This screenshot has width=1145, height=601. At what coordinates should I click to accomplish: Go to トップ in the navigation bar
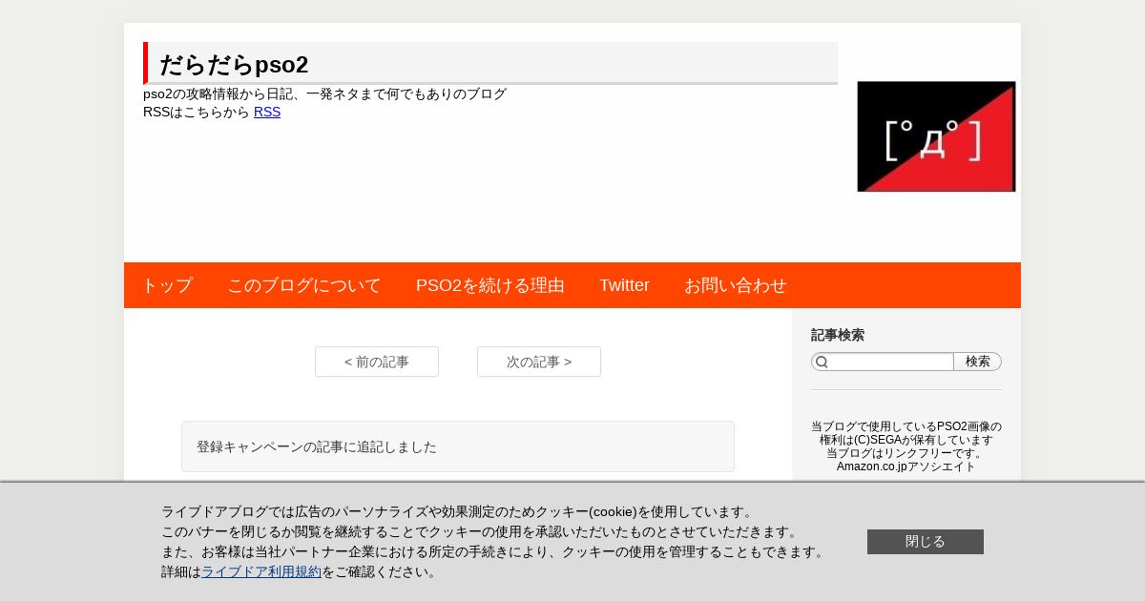coord(167,285)
